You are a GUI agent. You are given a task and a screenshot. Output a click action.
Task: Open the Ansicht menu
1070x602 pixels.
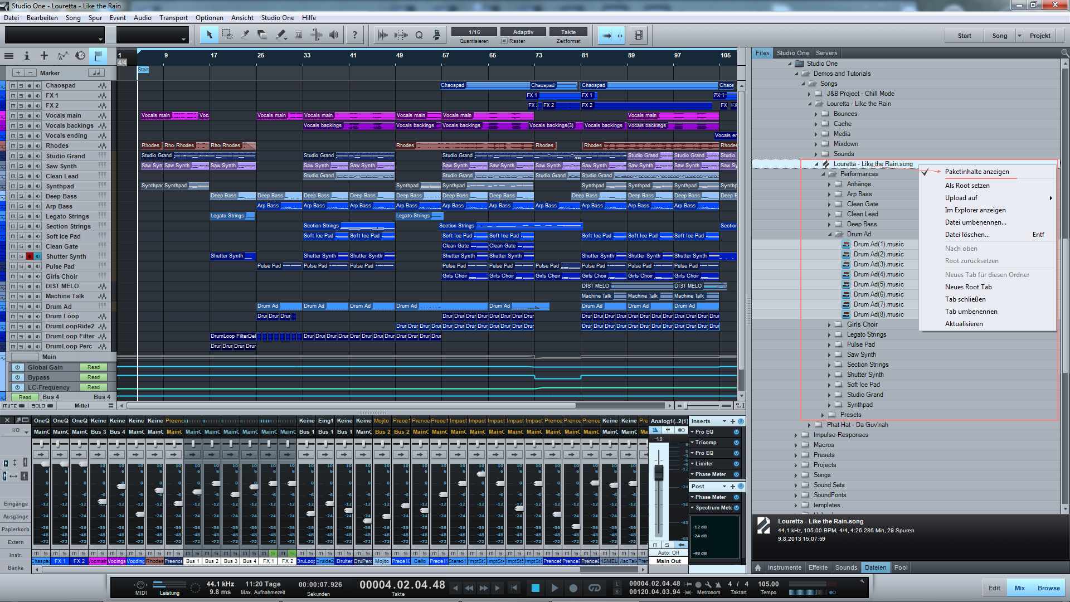pos(242,18)
